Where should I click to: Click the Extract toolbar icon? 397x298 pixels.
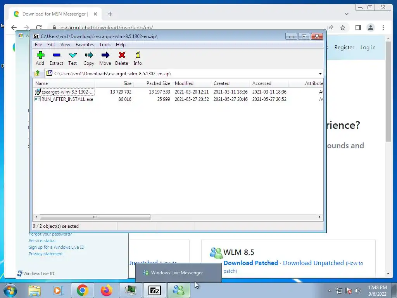56,58
